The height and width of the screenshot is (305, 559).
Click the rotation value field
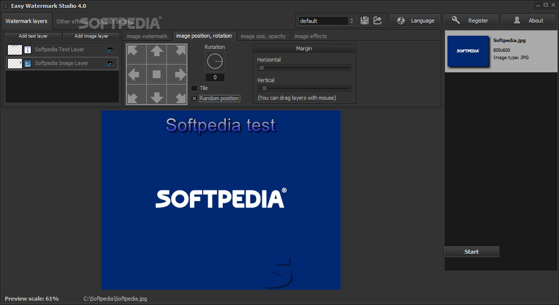(x=215, y=77)
